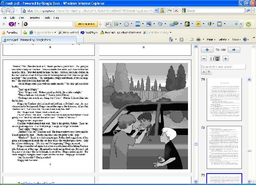Screen dimensions: 256x185
Task: Refresh the page
Action: pyautogui.click(x=170, y=11)
